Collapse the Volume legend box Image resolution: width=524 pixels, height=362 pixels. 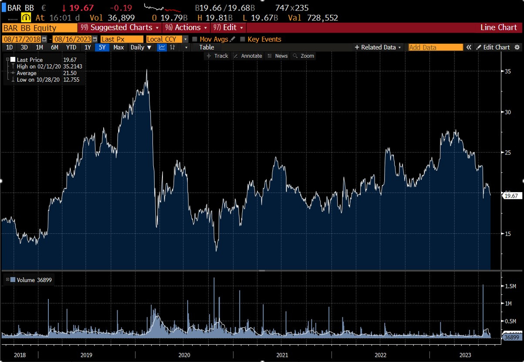(x=7, y=280)
